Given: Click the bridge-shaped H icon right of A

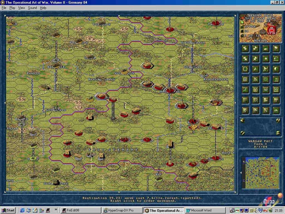Looking at the screenshot, I should pyautogui.click(x=266, y=69).
